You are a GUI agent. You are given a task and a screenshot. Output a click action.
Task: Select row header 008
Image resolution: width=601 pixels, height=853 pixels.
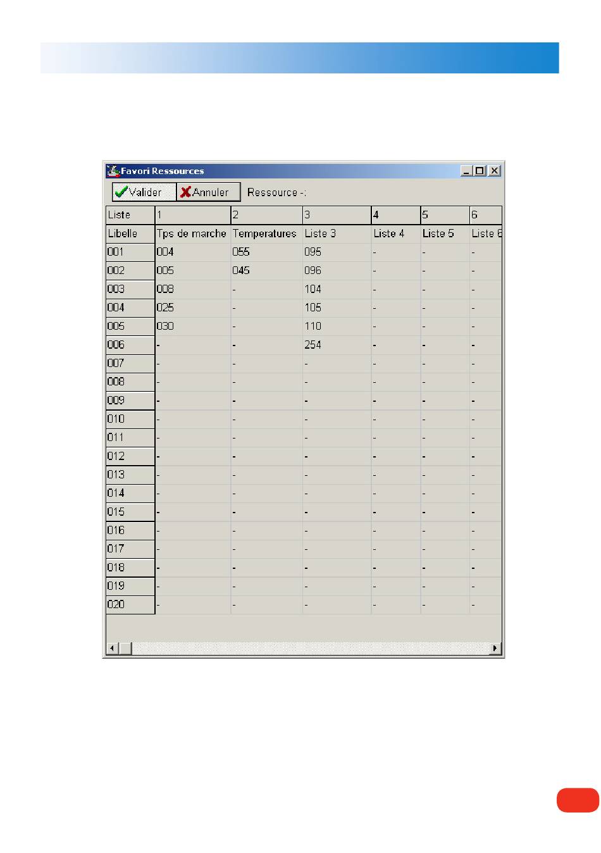coord(130,382)
